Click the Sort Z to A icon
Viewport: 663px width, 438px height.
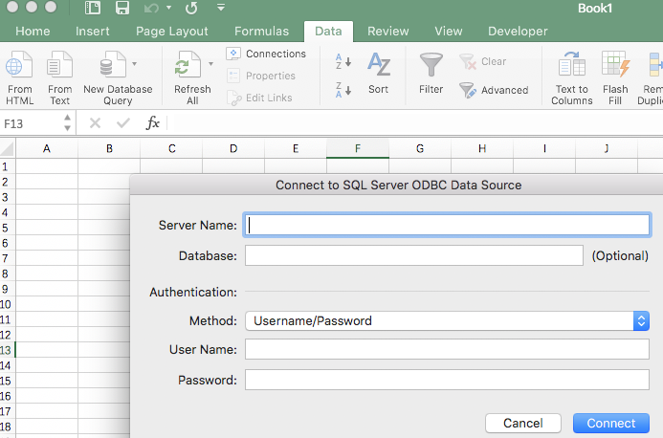(x=343, y=90)
